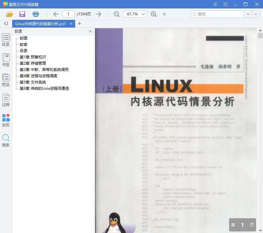The image size is (263, 233).
Task: Jump to 前言 in the outline
Action: click(x=24, y=44)
